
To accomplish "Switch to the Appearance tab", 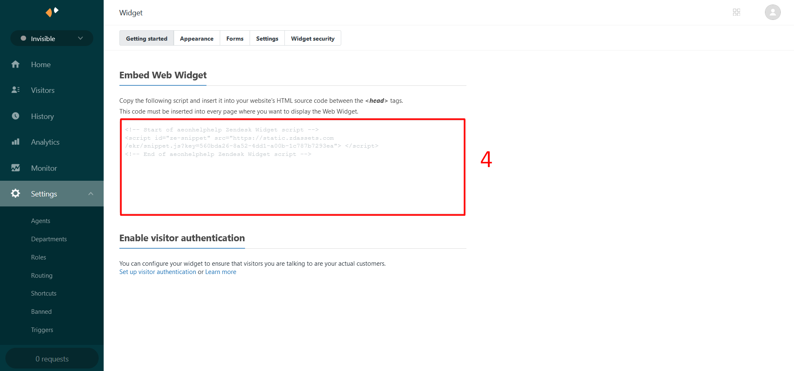I will (x=197, y=39).
